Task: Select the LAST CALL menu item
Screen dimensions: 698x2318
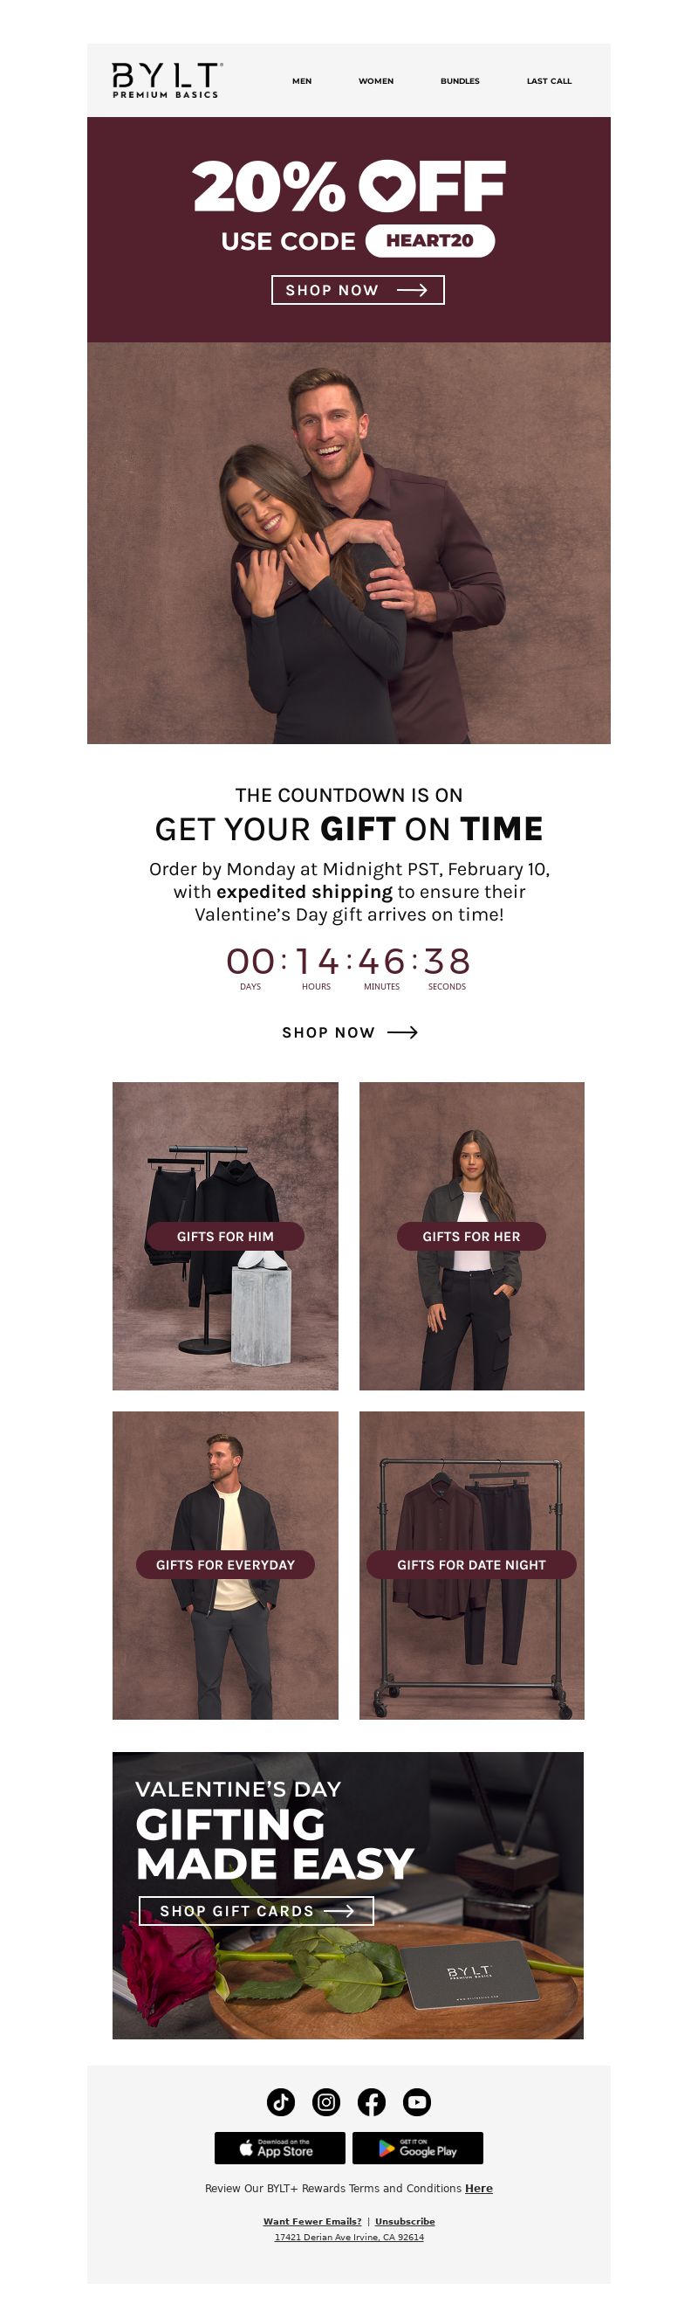Action: 549,81
